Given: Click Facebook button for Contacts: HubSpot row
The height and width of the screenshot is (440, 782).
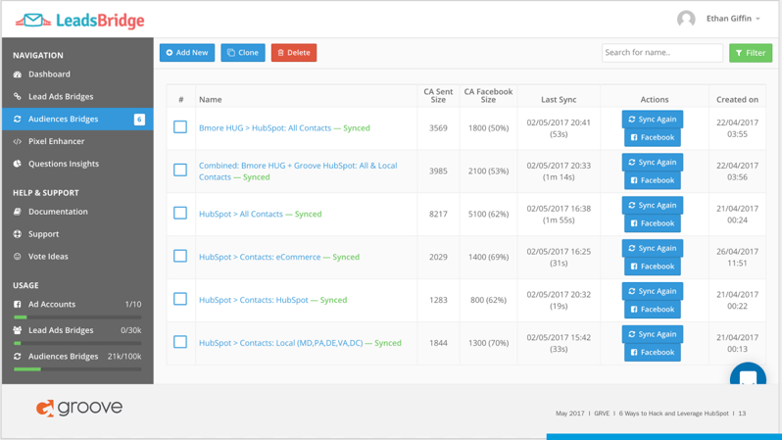Looking at the screenshot, I should click(x=653, y=309).
